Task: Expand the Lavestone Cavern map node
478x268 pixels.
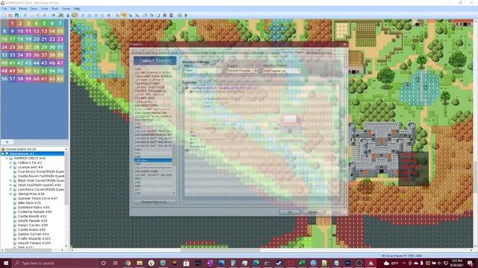Action: coord(10,189)
